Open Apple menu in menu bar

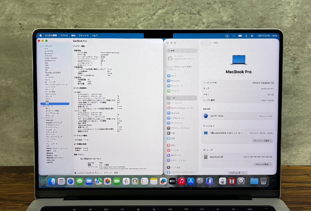tap(40, 35)
